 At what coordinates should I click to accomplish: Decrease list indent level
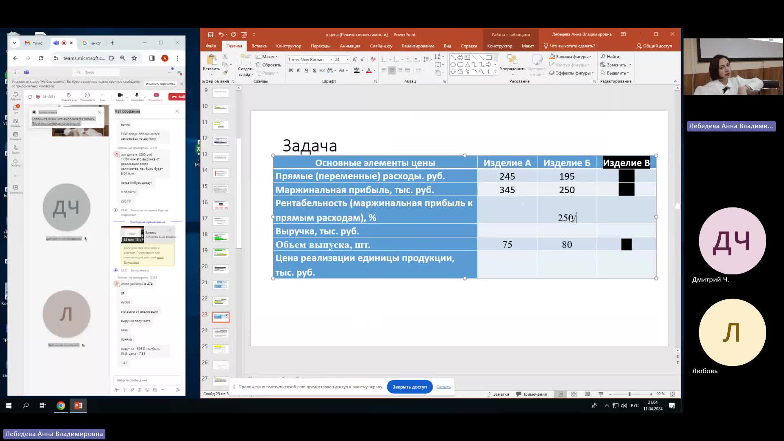click(x=409, y=60)
